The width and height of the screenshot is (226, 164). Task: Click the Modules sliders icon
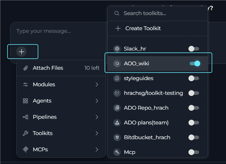pos(25,85)
